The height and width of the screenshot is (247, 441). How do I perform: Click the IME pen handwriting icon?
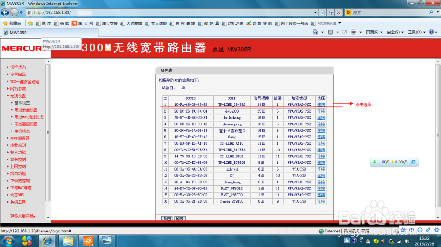[428, 230]
